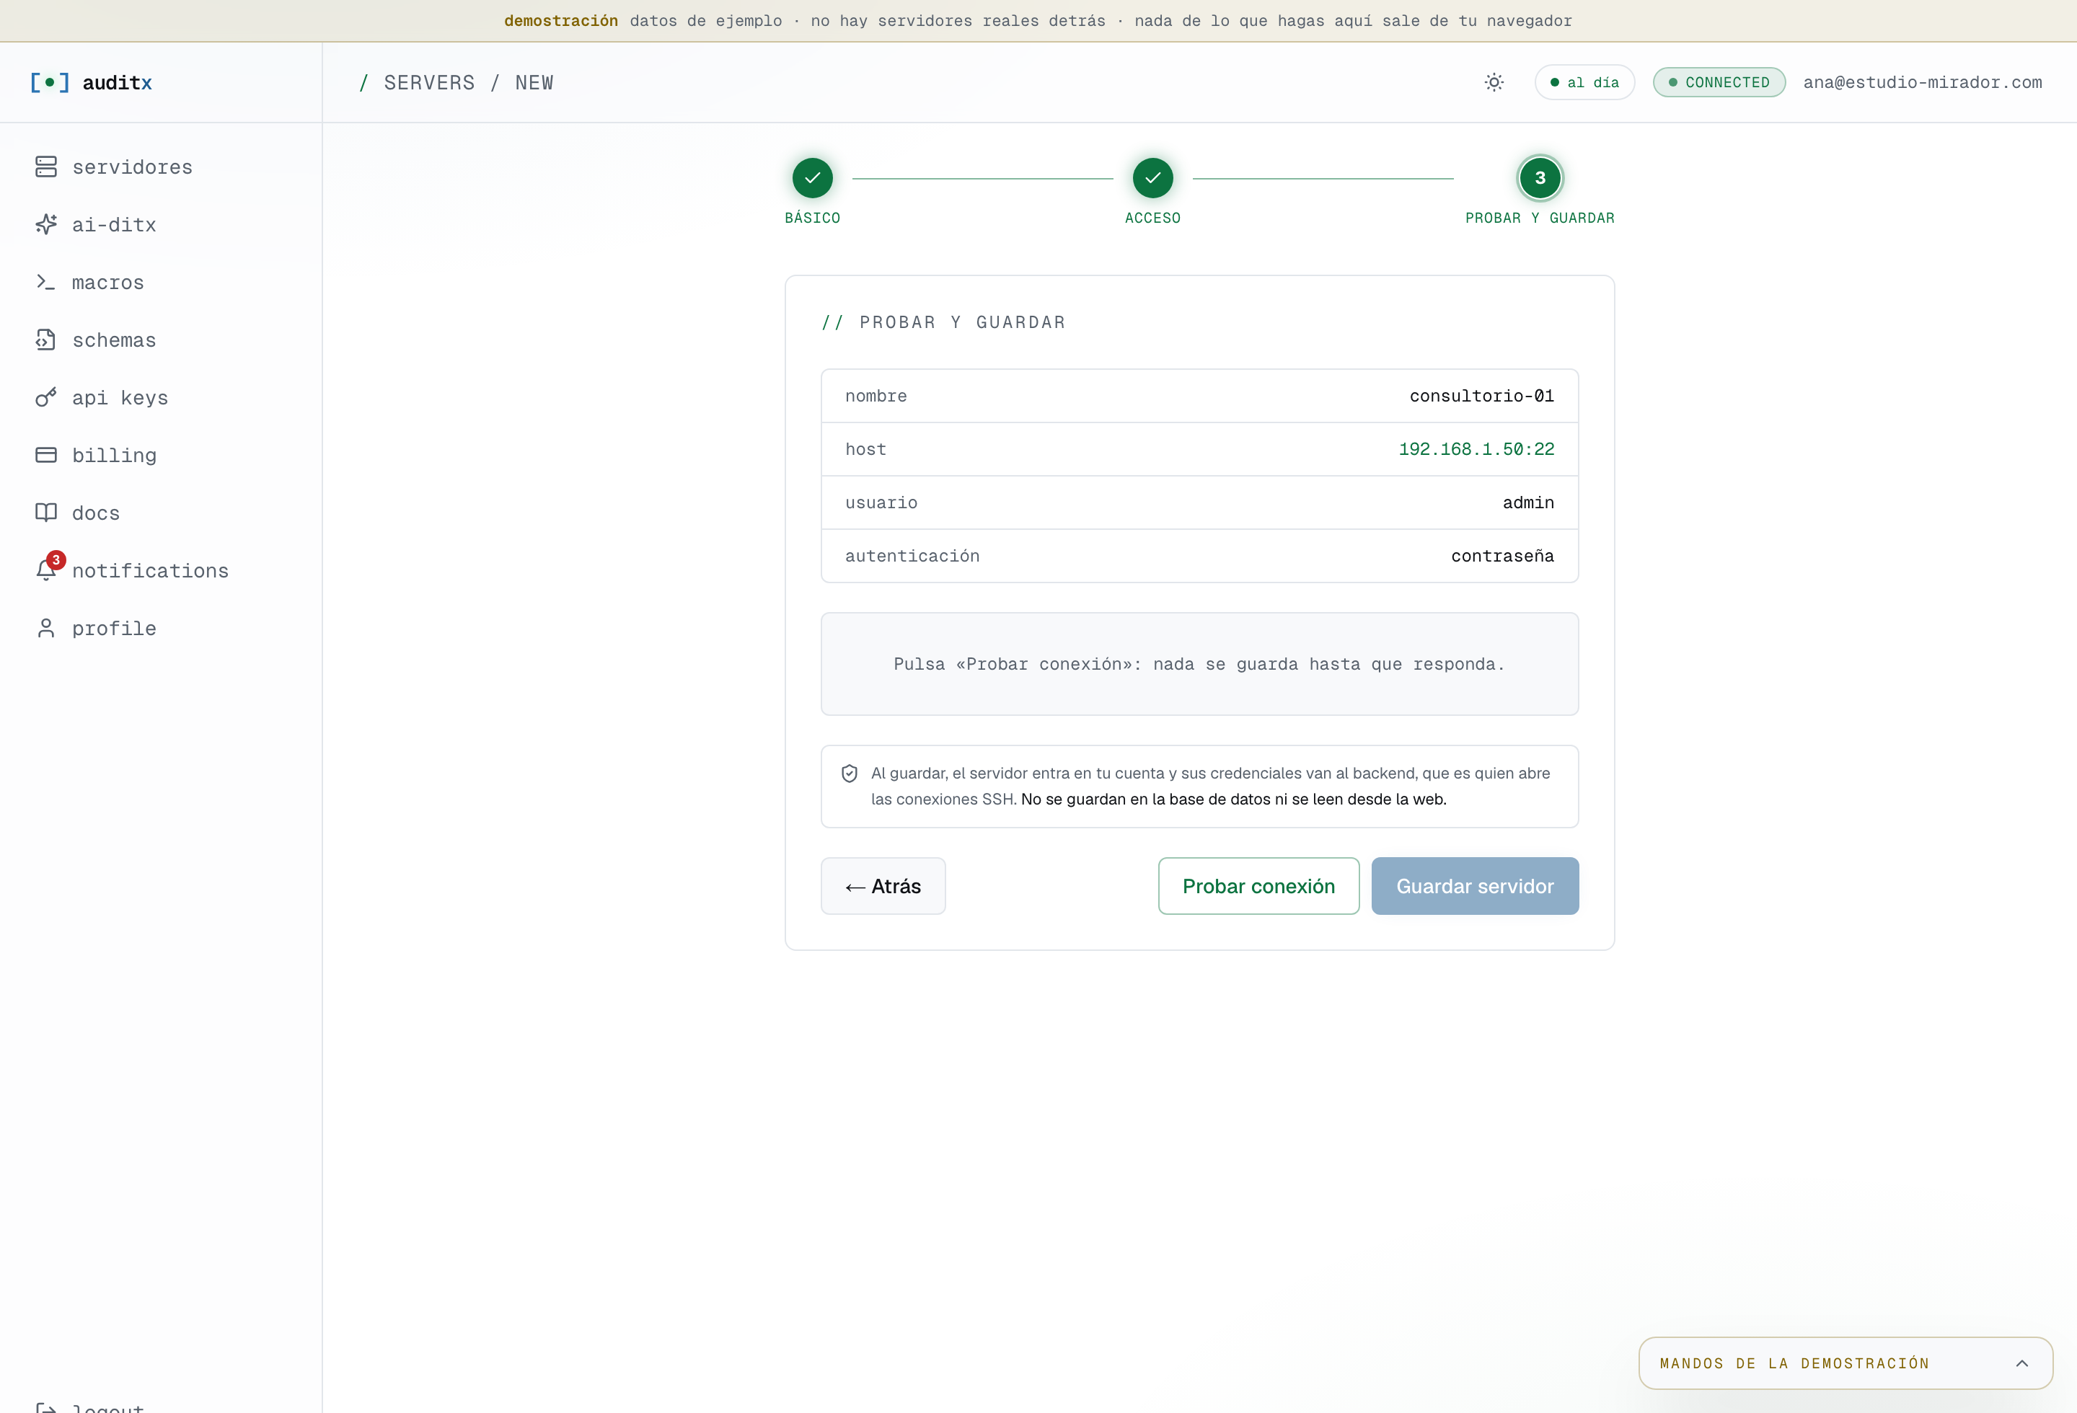Click the usuario value admin

coord(1527,503)
